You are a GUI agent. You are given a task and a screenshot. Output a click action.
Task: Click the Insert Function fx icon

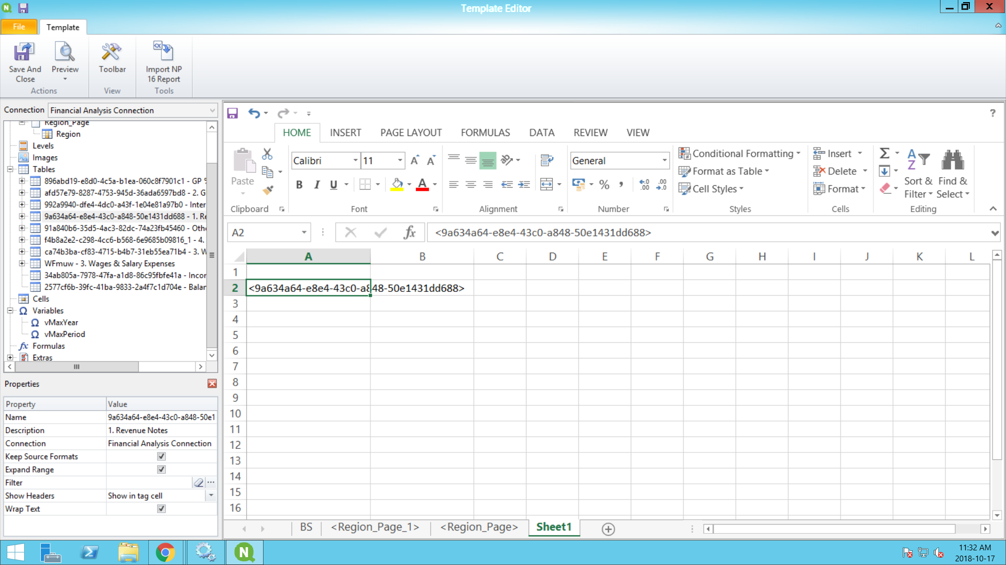coord(410,232)
